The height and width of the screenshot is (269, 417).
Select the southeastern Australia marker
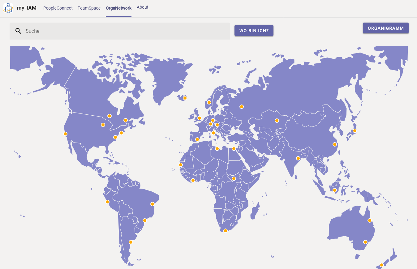point(365,242)
